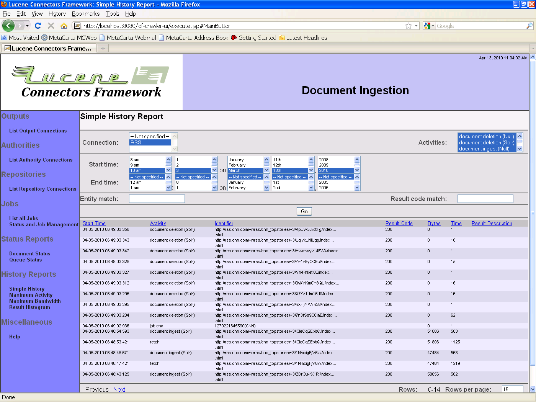Select RSS in the Connection list
536x402 pixels.
(x=150, y=142)
